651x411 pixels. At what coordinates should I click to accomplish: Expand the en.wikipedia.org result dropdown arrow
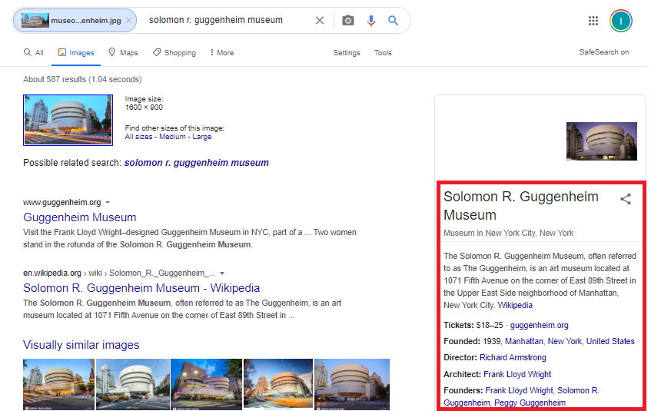(222, 273)
